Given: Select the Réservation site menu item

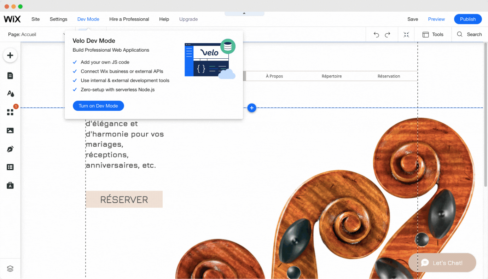Looking at the screenshot, I should click(389, 76).
